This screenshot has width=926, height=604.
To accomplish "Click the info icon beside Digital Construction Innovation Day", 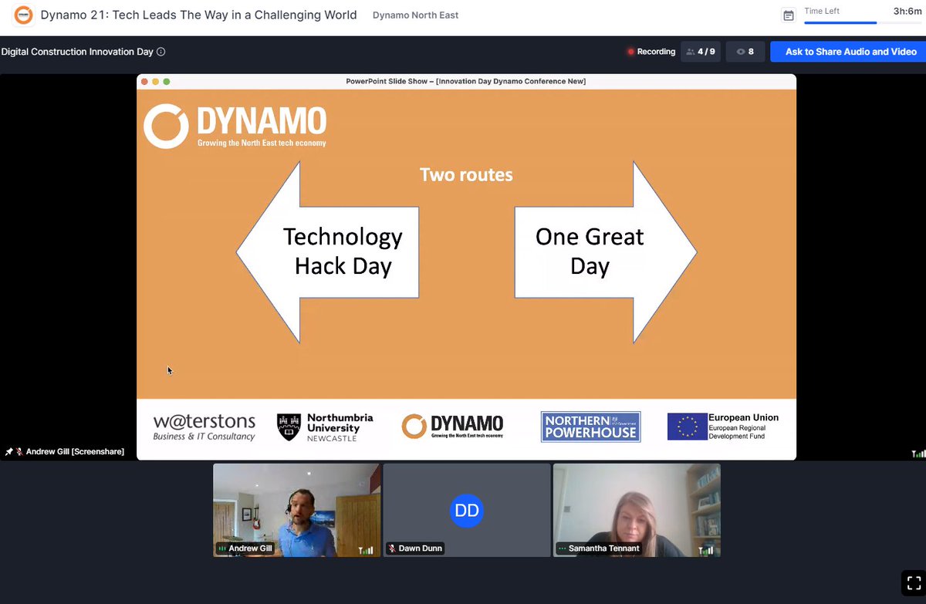I will point(161,52).
